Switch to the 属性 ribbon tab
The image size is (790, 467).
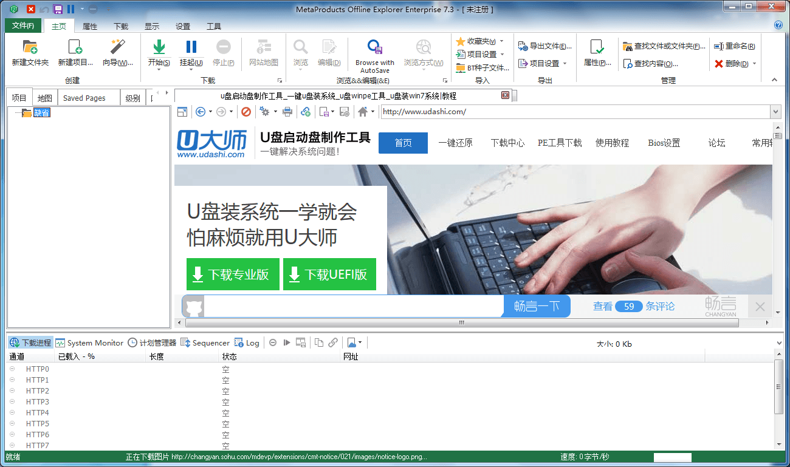(90, 26)
